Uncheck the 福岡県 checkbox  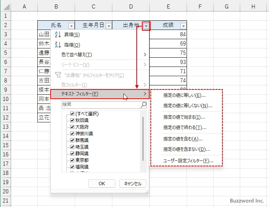click(72, 167)
